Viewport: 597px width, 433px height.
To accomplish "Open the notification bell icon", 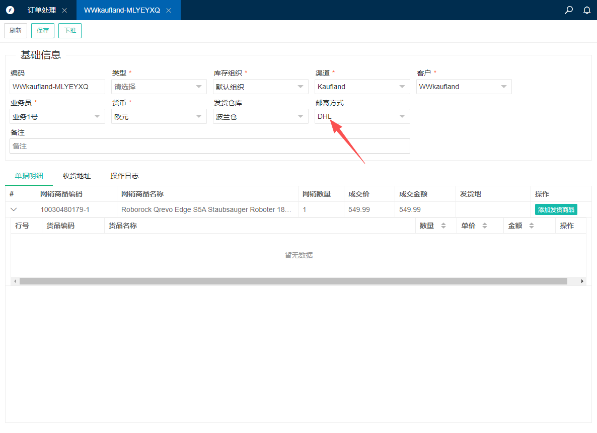I will (x=587, y=10).
